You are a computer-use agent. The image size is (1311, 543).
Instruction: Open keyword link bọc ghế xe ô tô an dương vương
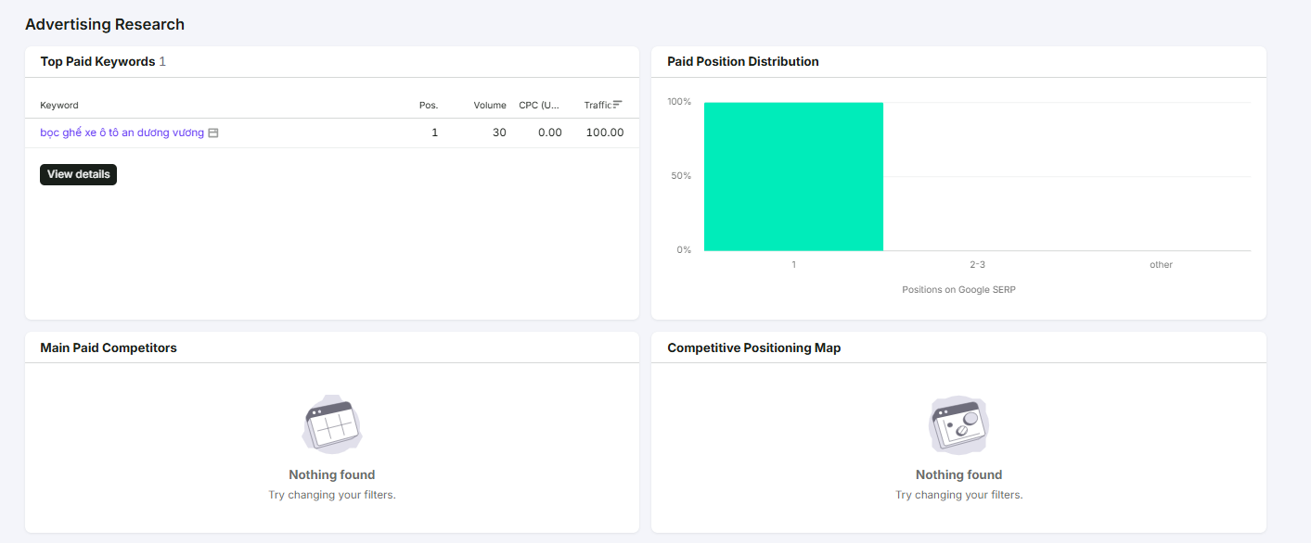click(x=122, y=133)
